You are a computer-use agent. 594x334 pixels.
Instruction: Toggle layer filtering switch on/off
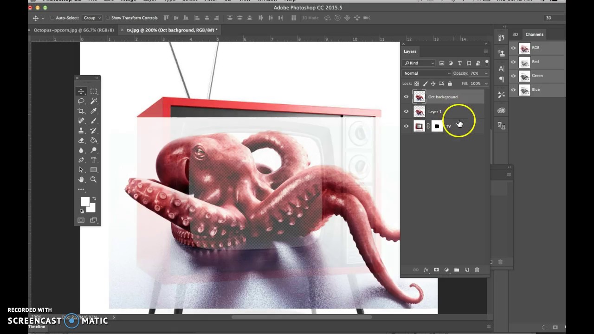[486, 63]
